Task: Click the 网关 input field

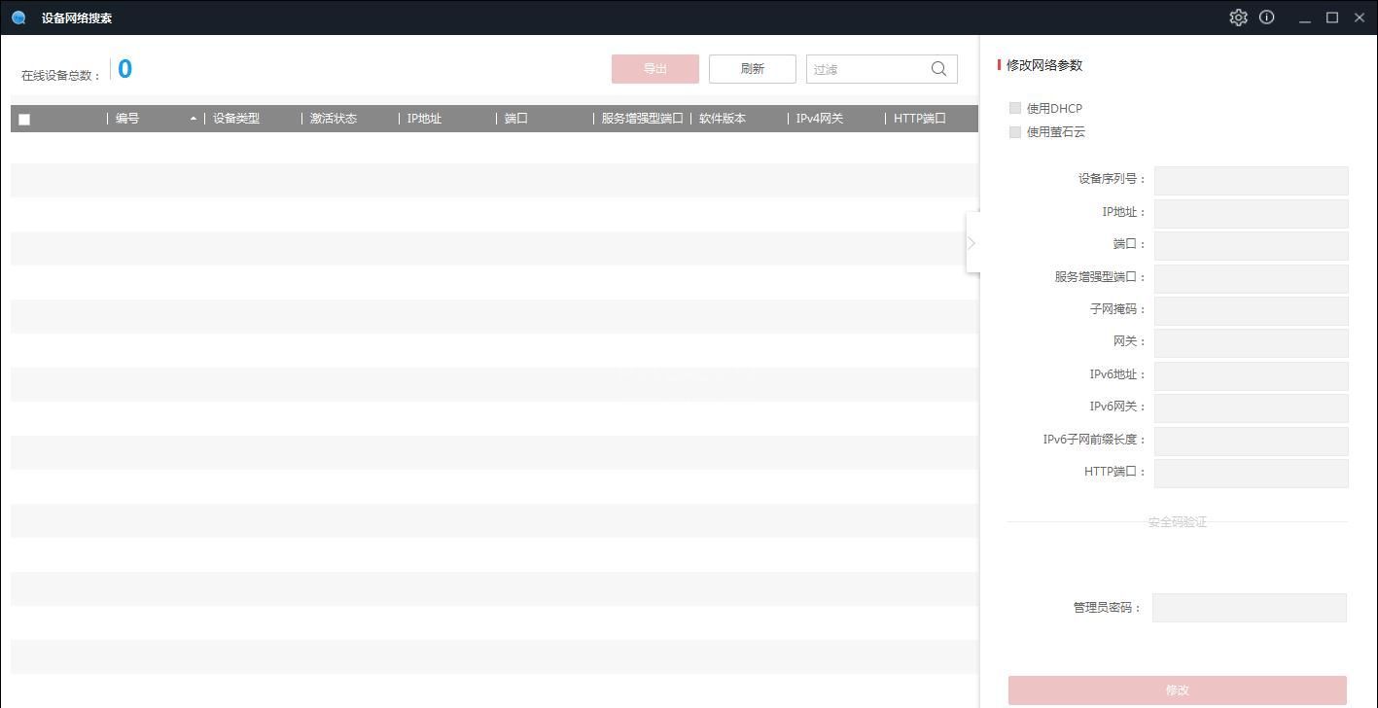Action: coord(1251,343)
